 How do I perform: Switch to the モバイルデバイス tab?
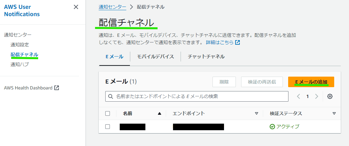(155, 57)
